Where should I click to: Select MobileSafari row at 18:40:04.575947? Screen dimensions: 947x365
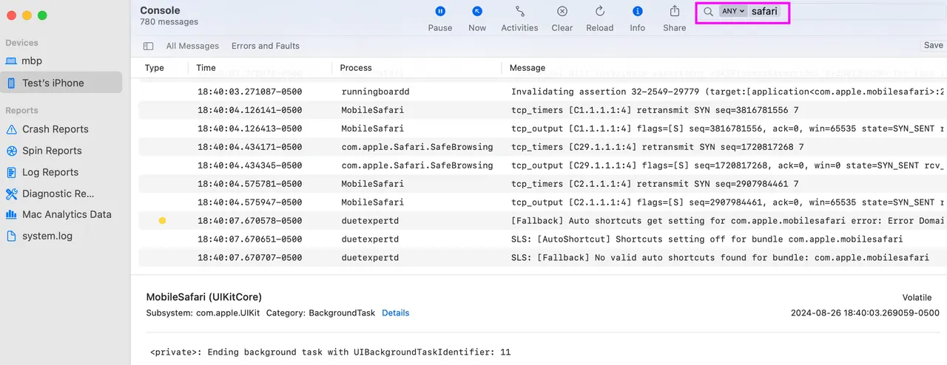pos(542,202)
